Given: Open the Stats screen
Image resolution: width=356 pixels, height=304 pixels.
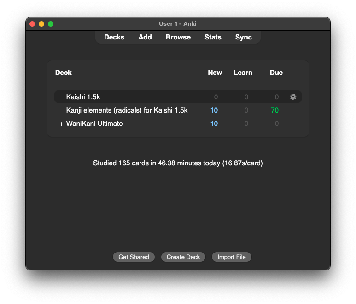Looking at the screenshot, I should tap(213, 37).
